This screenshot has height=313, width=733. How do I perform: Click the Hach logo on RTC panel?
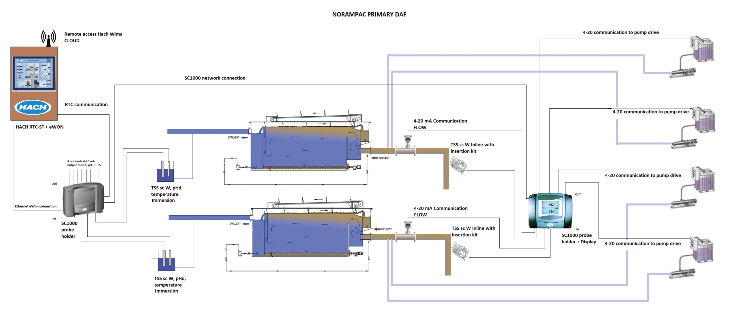pyautogui.click(x=33, y=107)
